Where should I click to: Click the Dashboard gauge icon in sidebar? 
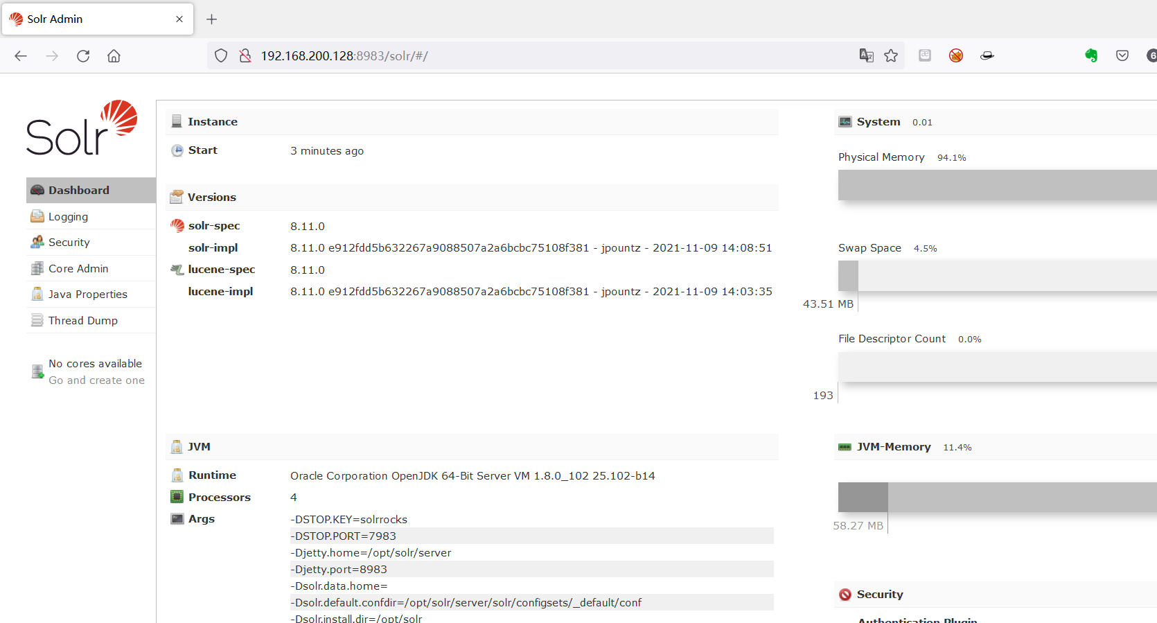[x=37, y=191]
